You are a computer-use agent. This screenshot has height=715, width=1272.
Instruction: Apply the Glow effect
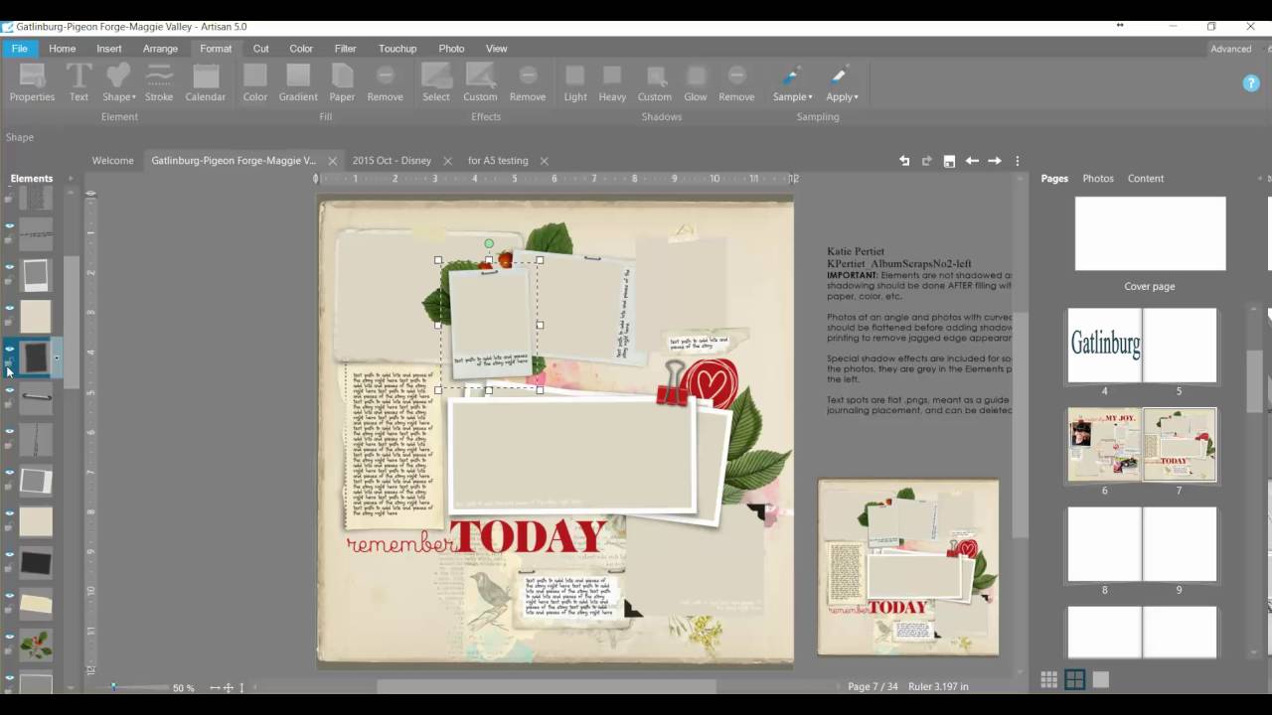[x=696, y=82]
